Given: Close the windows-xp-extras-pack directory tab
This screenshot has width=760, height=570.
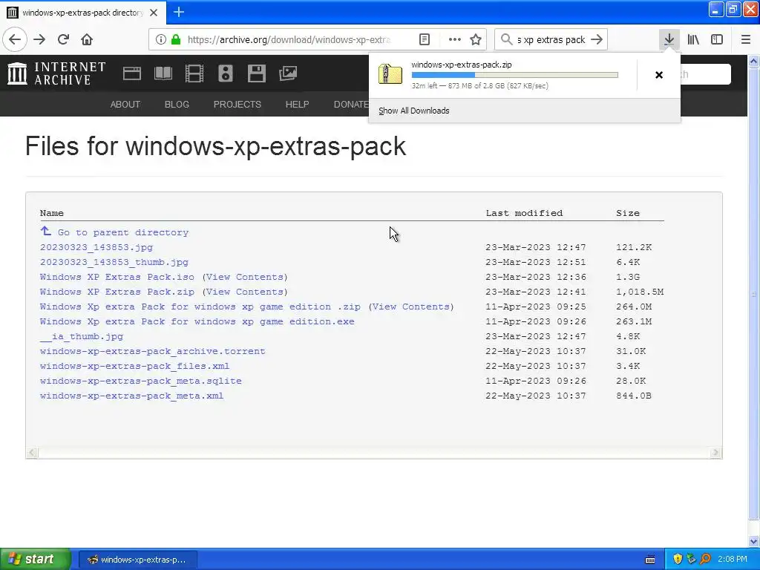Looking at the screenshot, I should coord(154,13).
